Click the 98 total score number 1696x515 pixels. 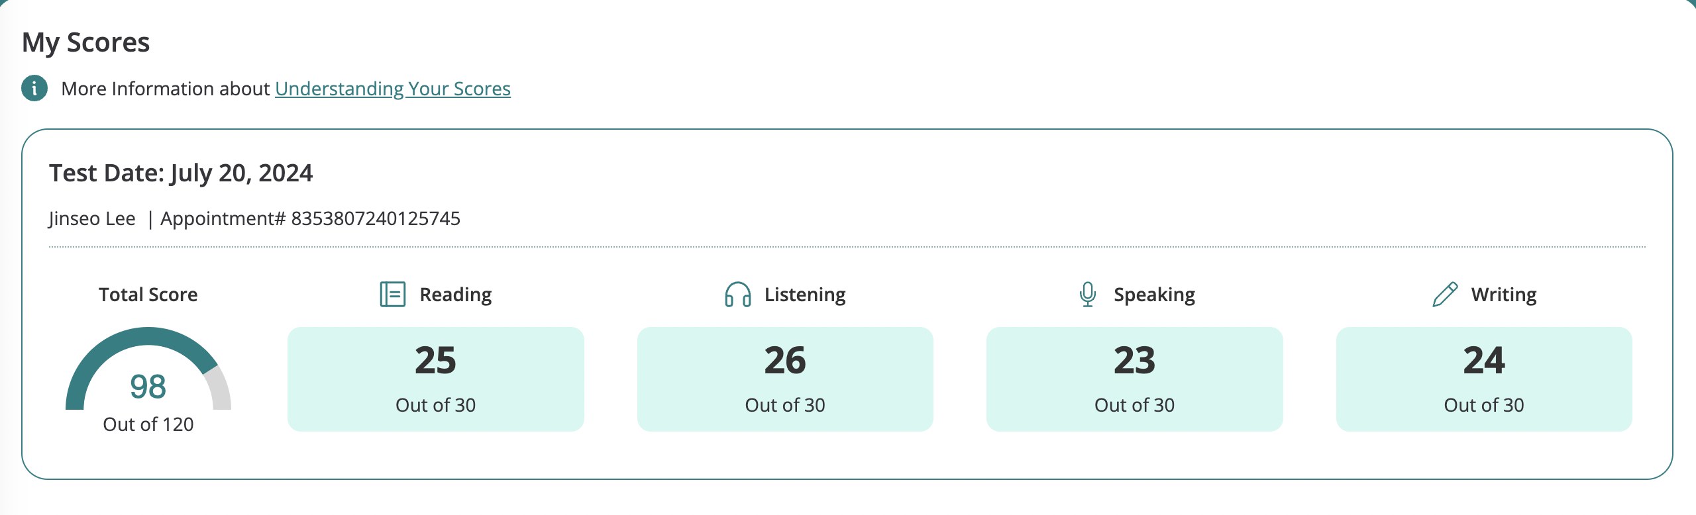[x=148, y=387]
